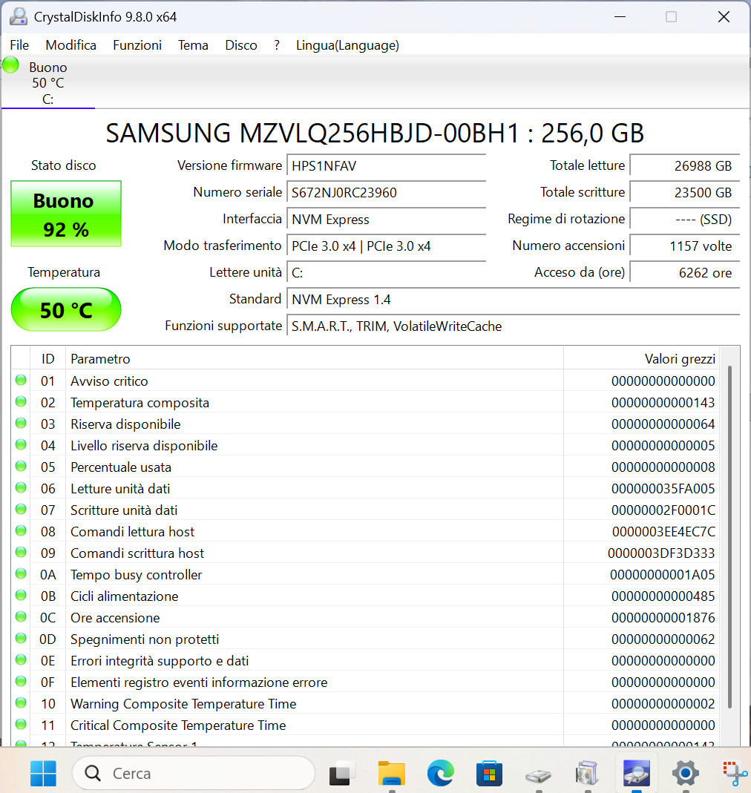Open the Tema menu
Screen dimensions: 751x793
(193, 45)
